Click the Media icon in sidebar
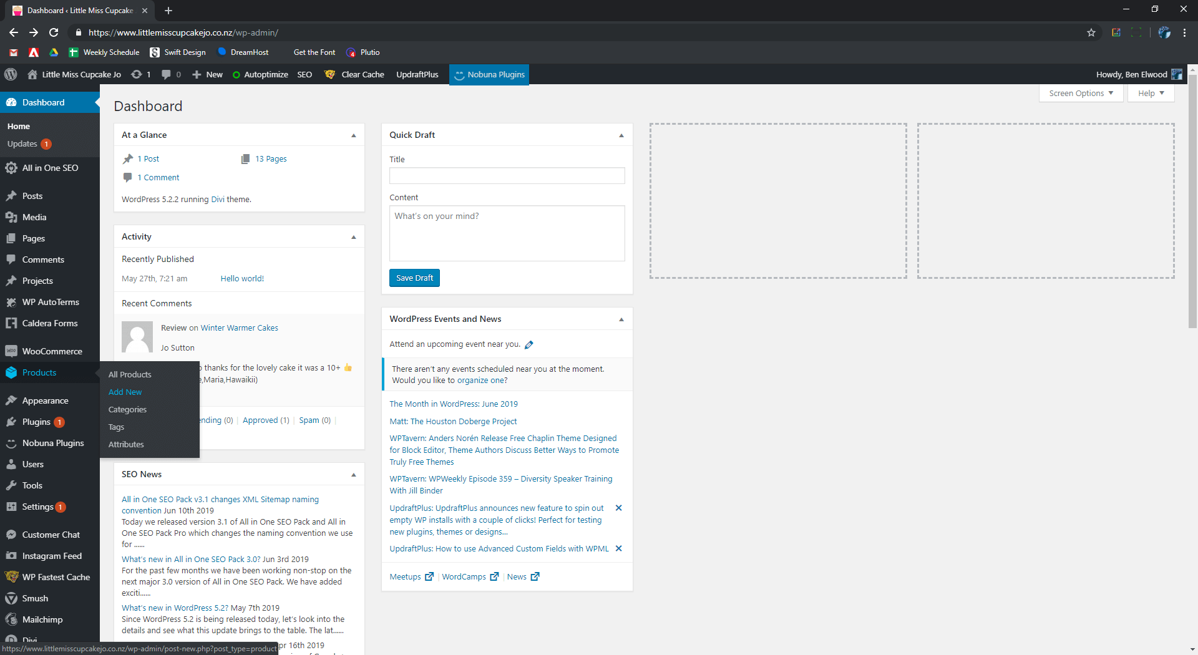 tap(11, 217)
